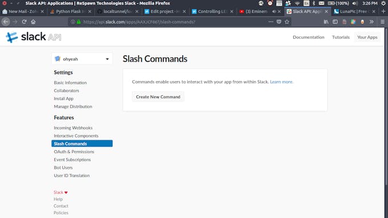This screenshot has height=218, width=388.
Task: Open Event Subscriptions page
Action: pos(72,160)
